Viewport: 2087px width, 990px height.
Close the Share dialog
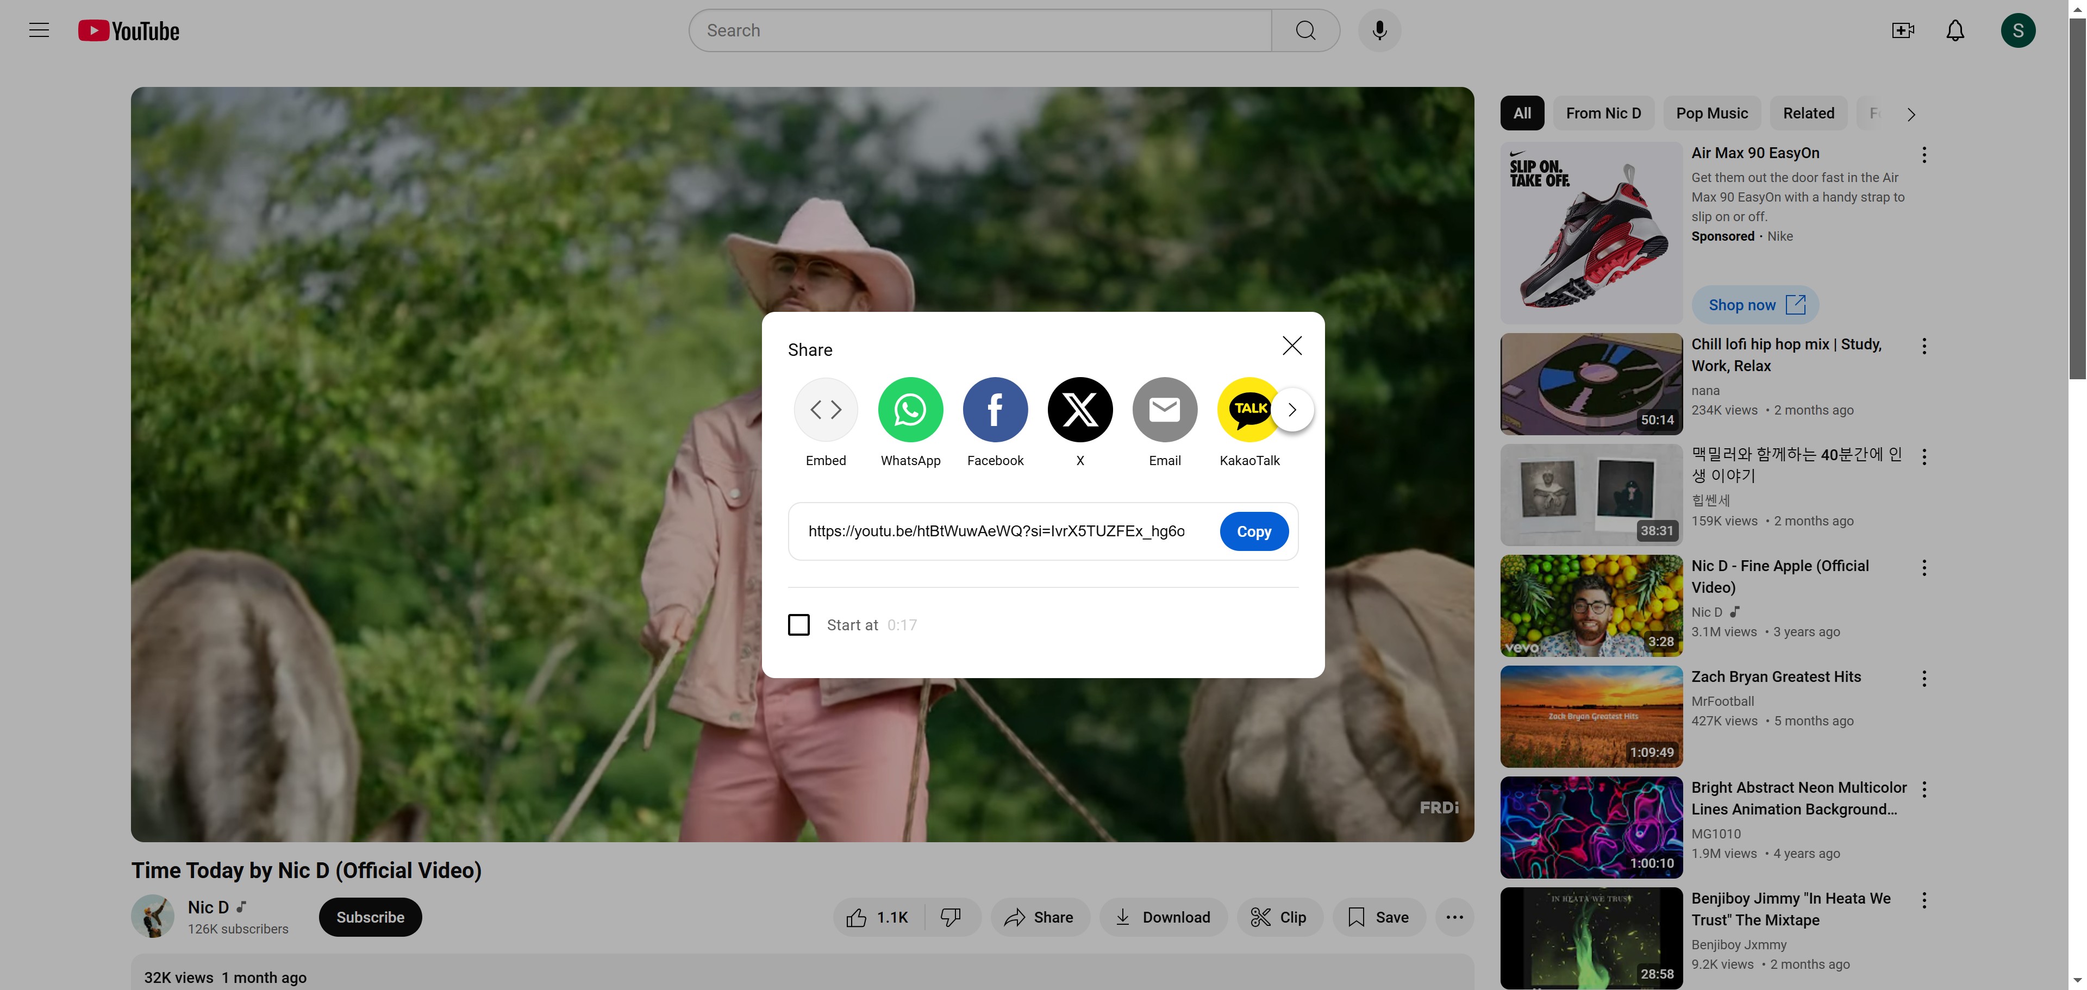pyautogui.click(x=1292, y=346)
